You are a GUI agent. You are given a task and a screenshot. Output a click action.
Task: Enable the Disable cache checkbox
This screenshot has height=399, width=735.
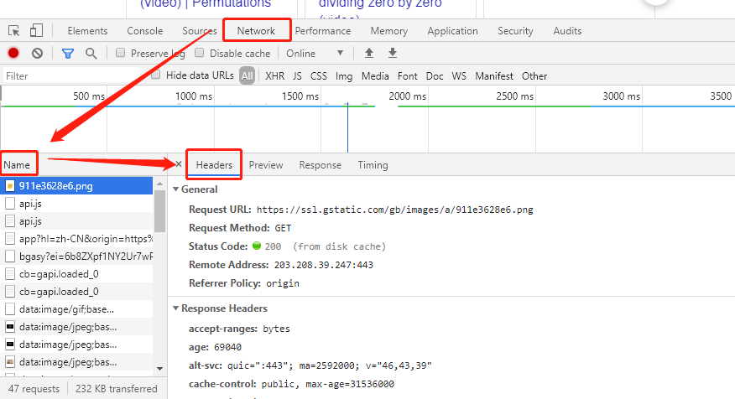coord(199,53)
